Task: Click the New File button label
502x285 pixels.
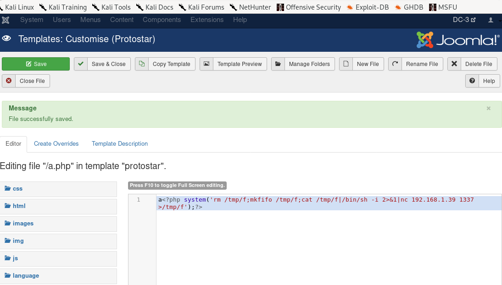Action: [368, 64]
